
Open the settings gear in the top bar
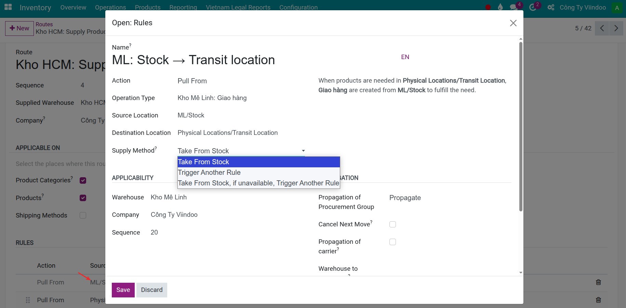pos(550,7)
